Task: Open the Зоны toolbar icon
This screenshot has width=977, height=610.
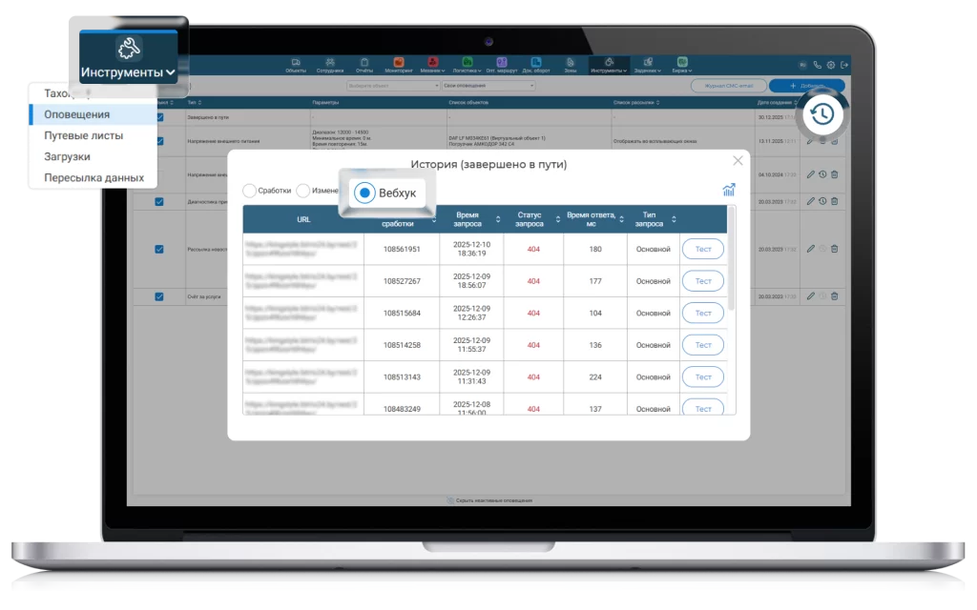Action: point(571,65)
